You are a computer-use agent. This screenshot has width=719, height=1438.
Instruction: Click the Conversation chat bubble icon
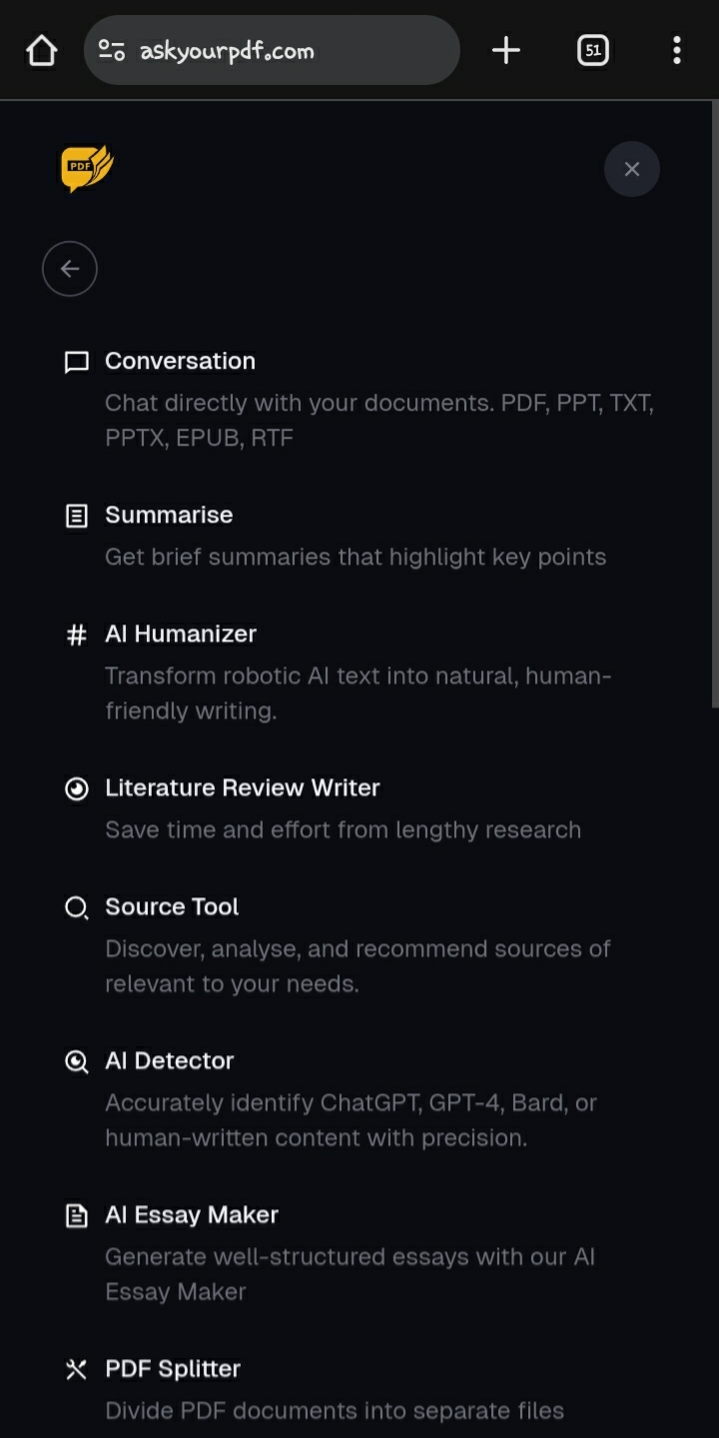coord(77,362)
